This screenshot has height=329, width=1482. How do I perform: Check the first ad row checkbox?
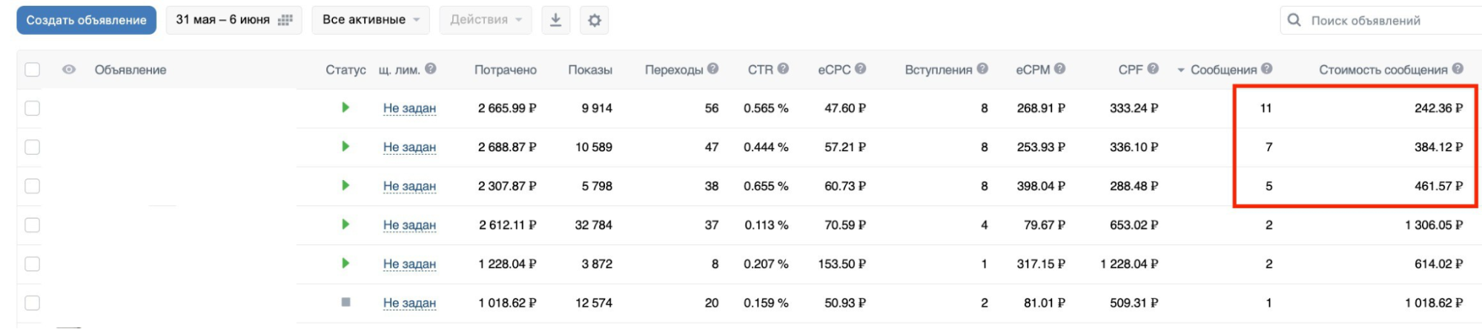(x=32, y=108)
